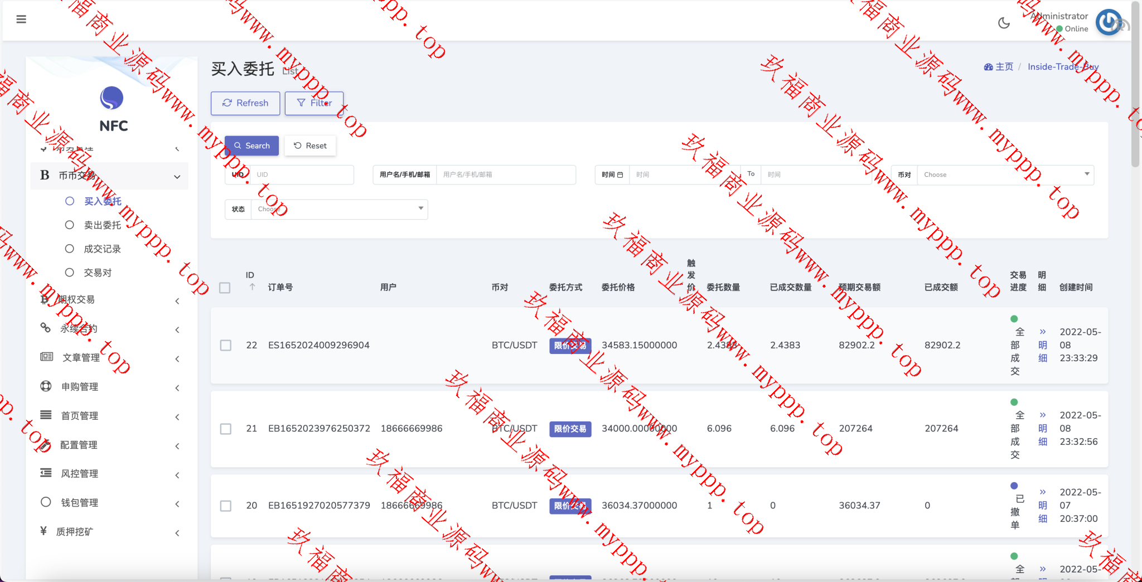1142x582 pixels.
Task: Open 成交记录 in the sidebar
Action: (102, 249)
